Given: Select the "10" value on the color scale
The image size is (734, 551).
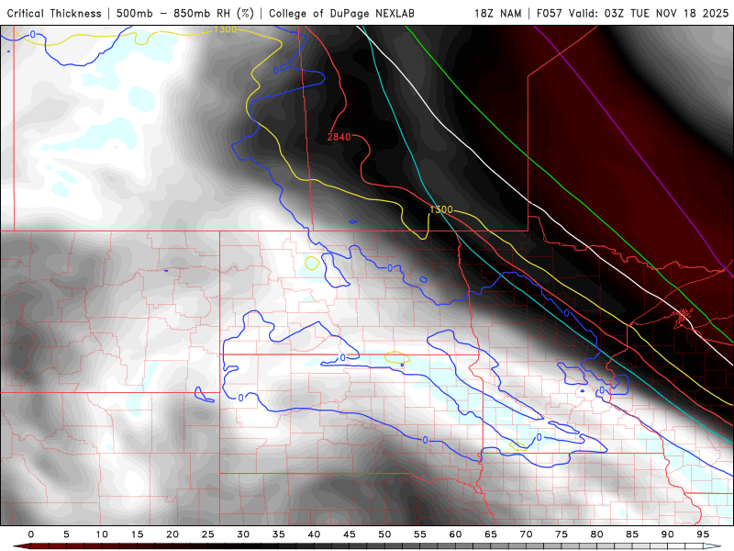Looking at the screenshot, I should [x=102, y=534].
